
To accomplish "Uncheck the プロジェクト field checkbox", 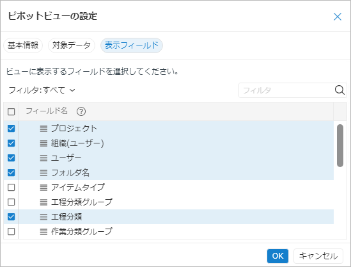I will (x=12, y=129).
